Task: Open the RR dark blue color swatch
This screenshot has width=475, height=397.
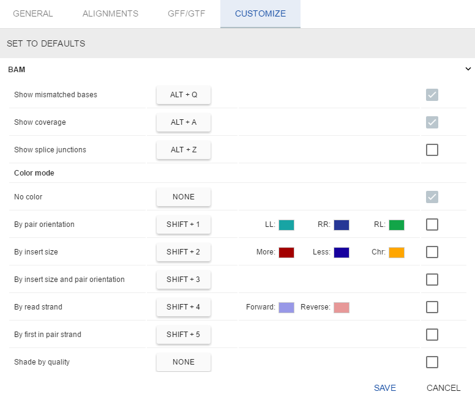Action: pyautogui.click(x=342, y=225)
